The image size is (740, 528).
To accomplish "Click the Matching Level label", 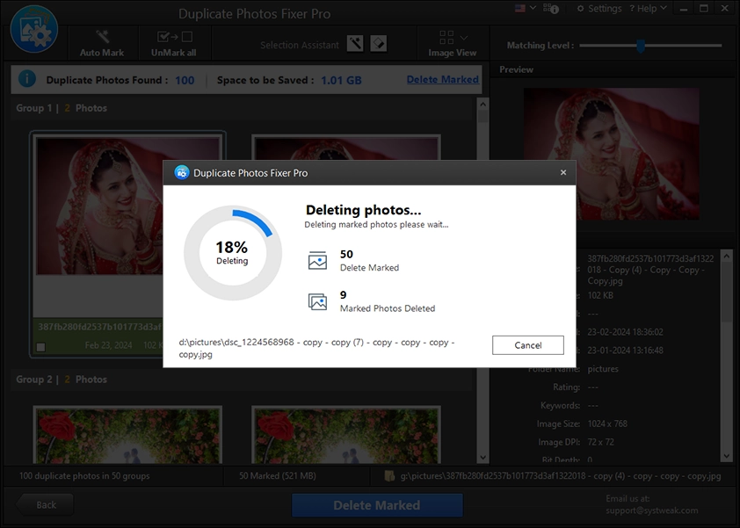I will 540,46.
